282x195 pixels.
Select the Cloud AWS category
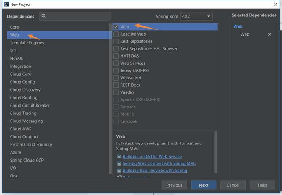pos(59,129)
